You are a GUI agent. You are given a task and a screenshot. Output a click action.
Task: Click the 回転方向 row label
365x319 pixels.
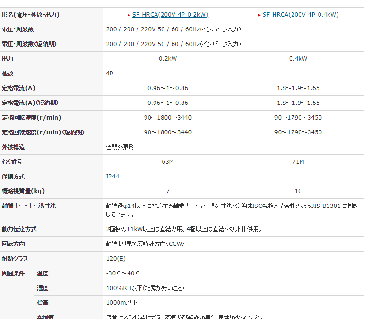(x=13, y=244)
